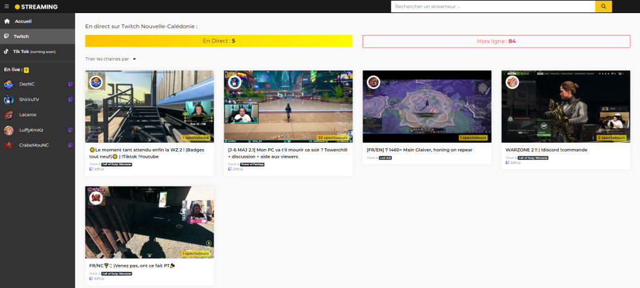Click Affilié icon under Tower of Fantasy

(x=230, y=169)
